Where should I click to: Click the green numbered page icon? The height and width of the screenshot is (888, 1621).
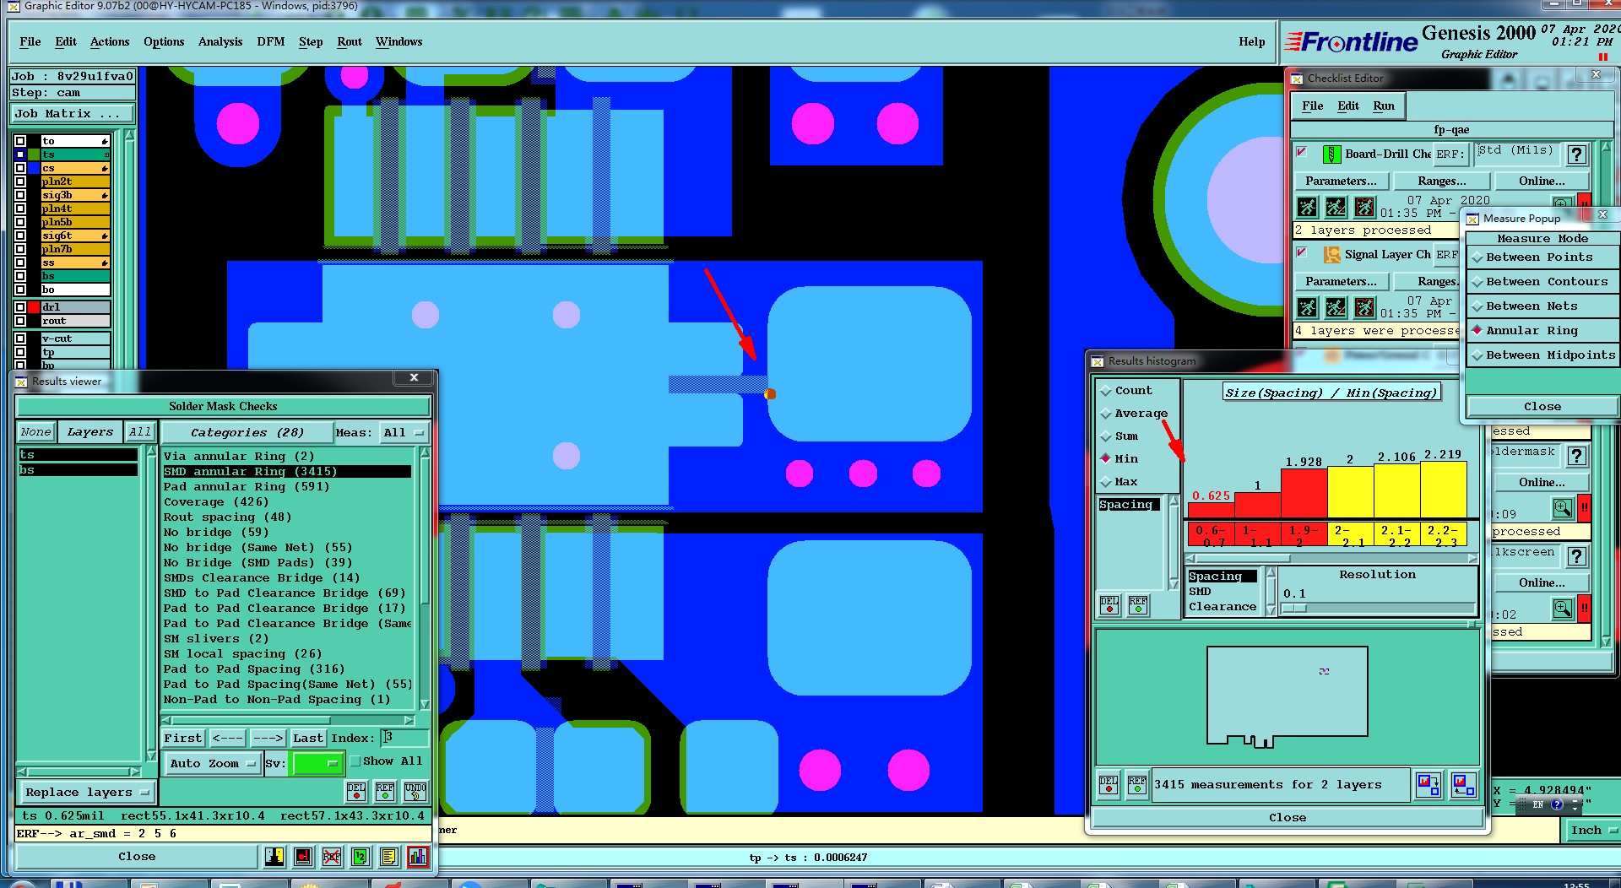(361, 857)
